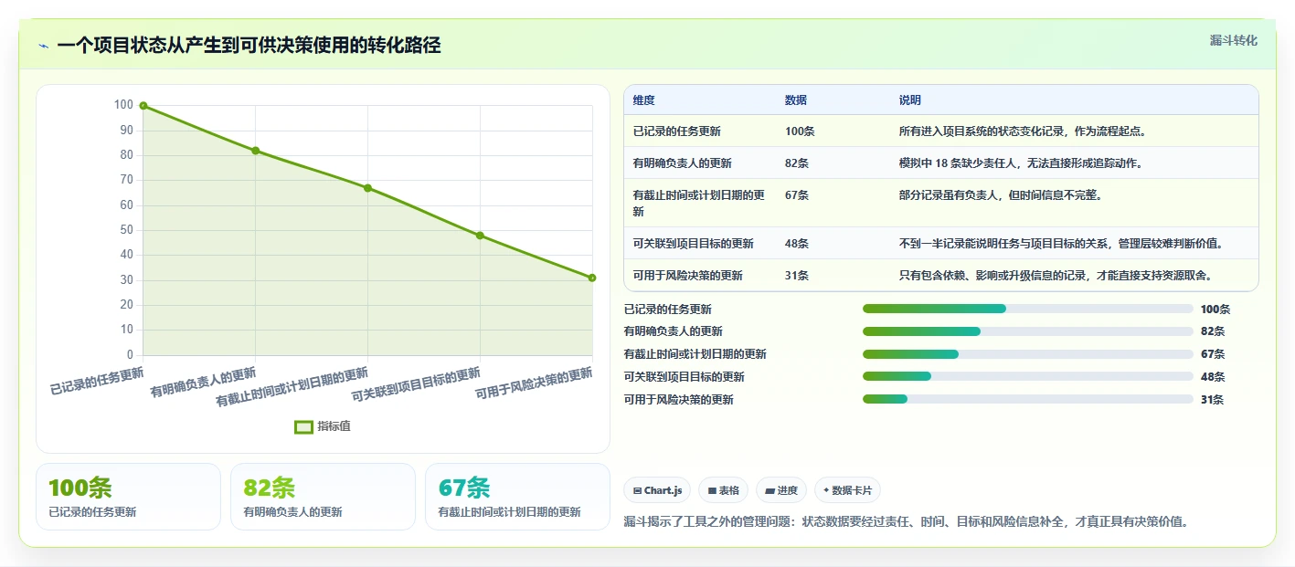
Task: Click the chart data point at value 48
Action: click(480, 236)
